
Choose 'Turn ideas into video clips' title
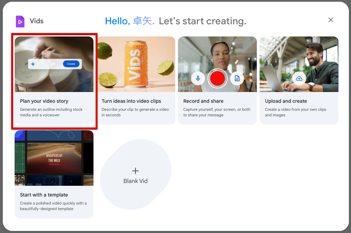[x=131, y=101]
